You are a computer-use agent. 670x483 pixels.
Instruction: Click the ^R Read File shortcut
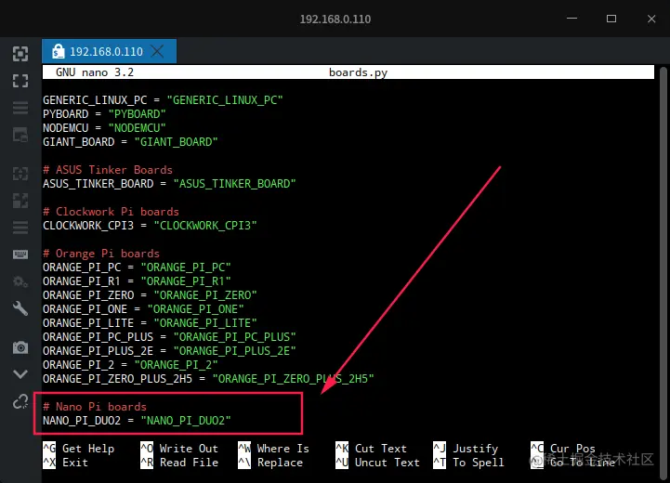(x=179, y=463)
